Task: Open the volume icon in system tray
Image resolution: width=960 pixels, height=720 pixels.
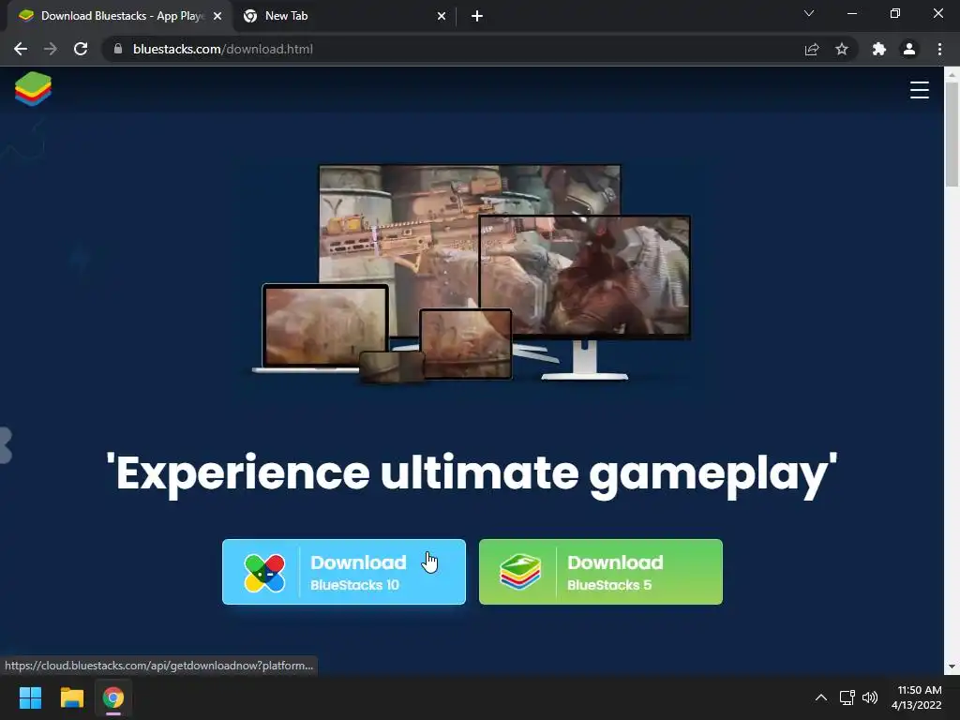Action: [x=869, y=697]
